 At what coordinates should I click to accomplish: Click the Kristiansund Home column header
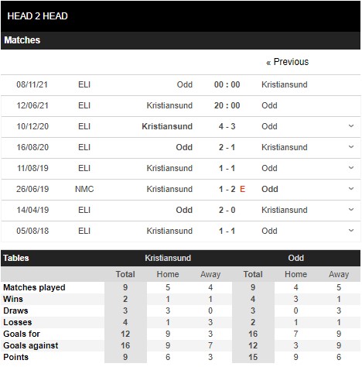(x=168, y=274)
